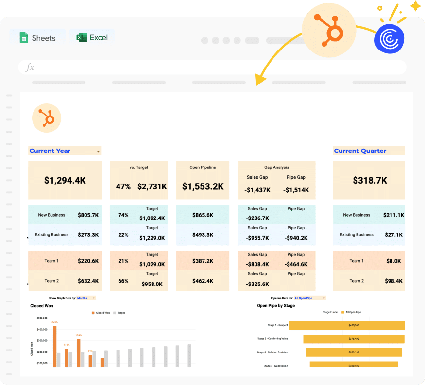
Task: Click the Stage 3 - Solution Decision bar
Action: [354, 352]
